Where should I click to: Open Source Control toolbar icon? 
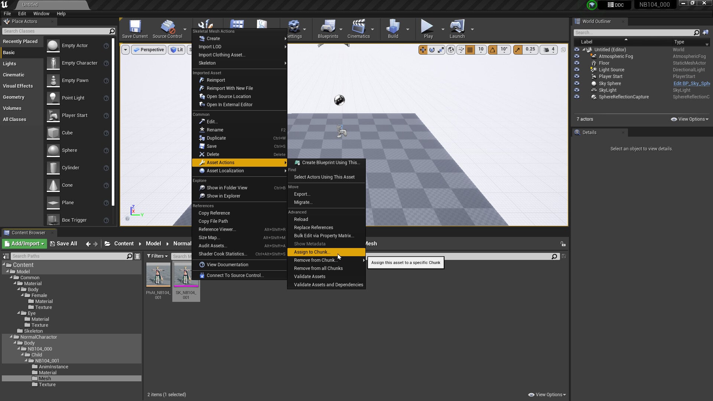[167, 29]
